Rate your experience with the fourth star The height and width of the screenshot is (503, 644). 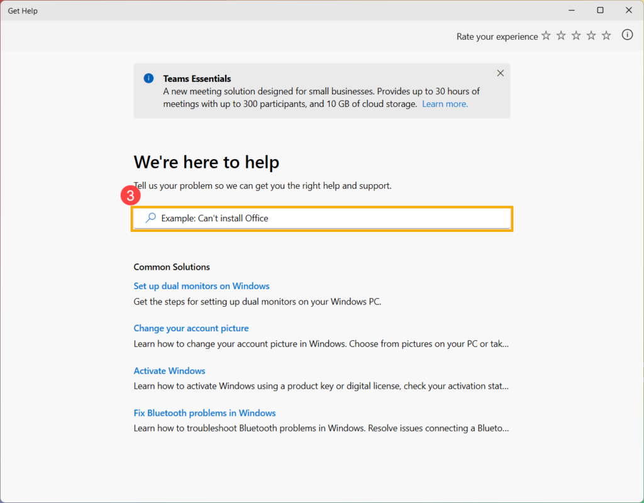[x=591, y=36]
